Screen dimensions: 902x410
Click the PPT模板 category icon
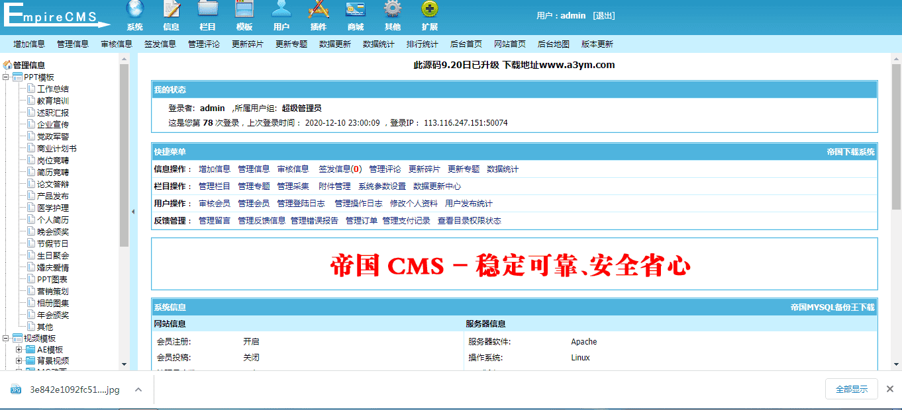(x=18, y=77)
